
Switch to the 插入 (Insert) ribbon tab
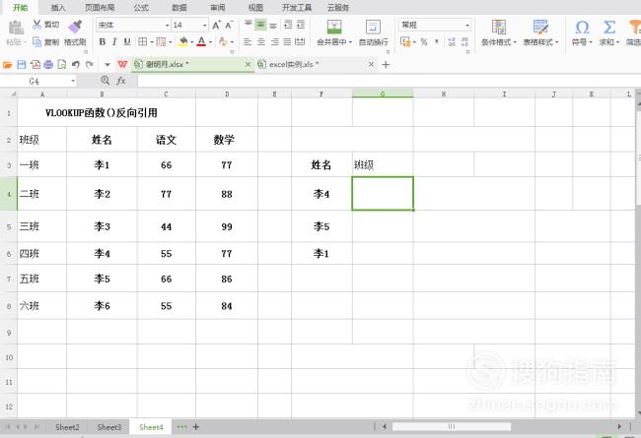pos(58,8)
